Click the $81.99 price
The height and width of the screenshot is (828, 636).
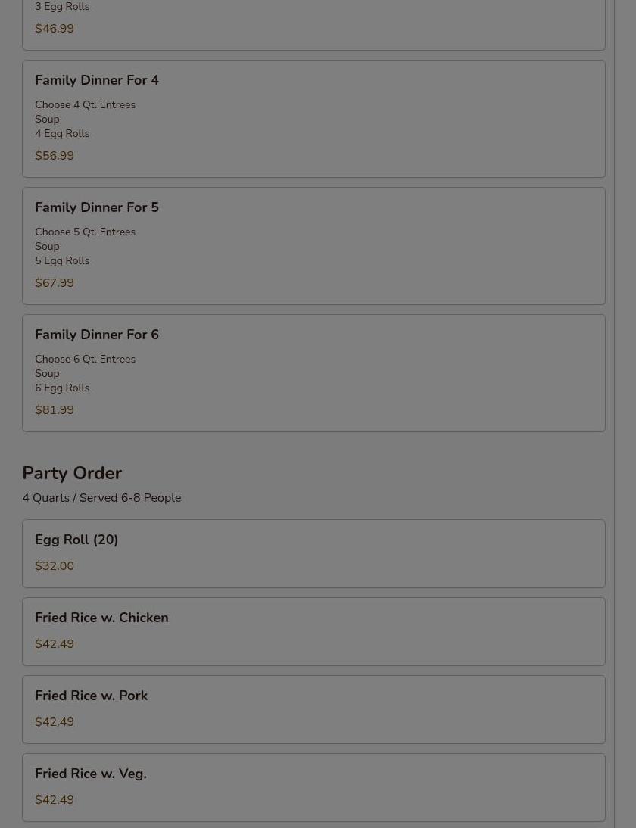[x=55, y=410]
